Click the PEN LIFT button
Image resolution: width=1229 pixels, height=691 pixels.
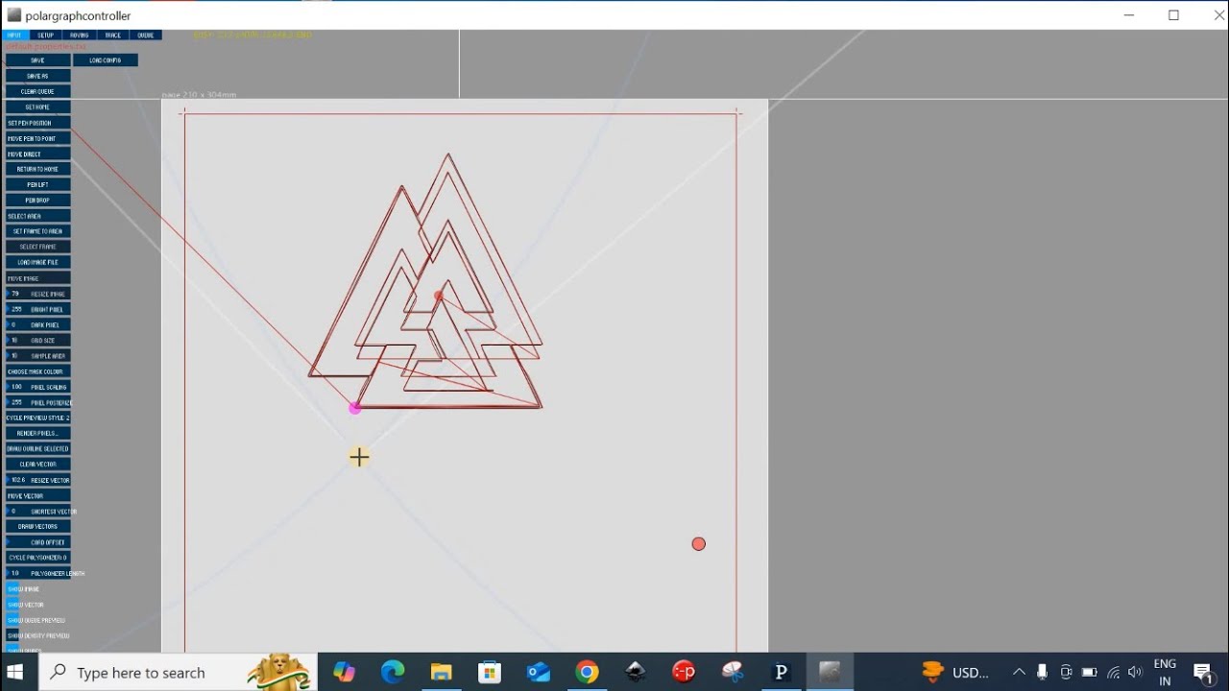pyautogui.click(x=37, y=184)
